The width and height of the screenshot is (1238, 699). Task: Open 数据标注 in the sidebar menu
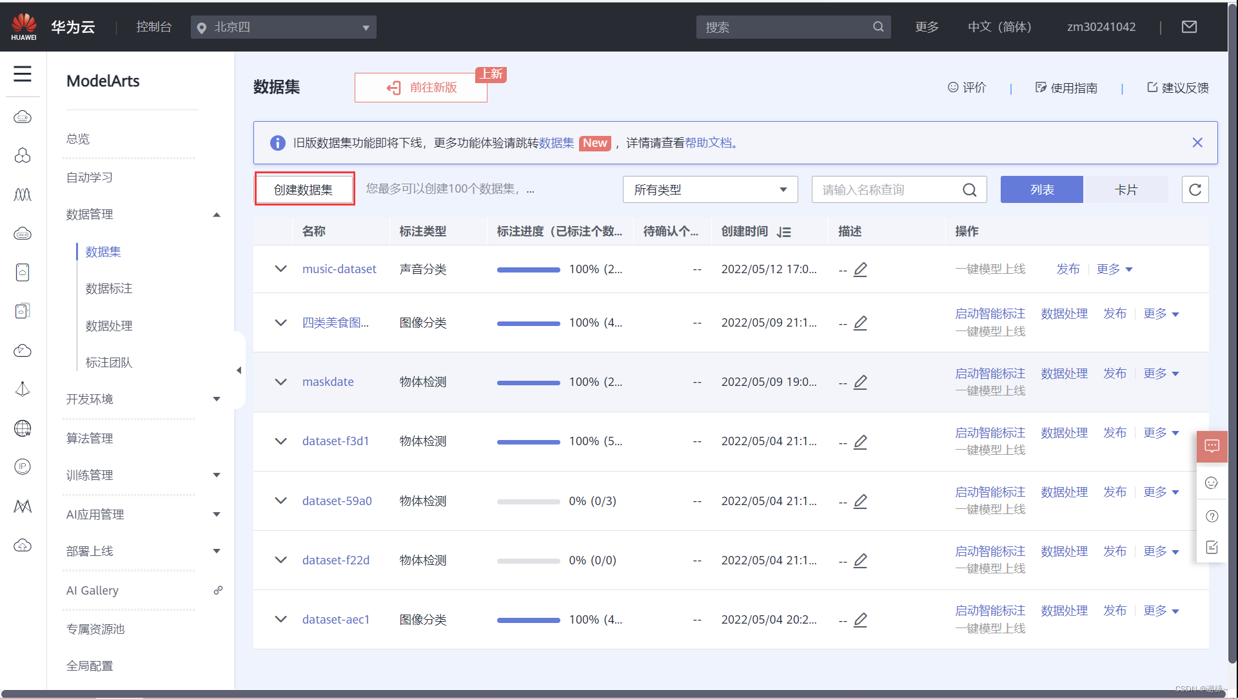[x=109, y=289]
